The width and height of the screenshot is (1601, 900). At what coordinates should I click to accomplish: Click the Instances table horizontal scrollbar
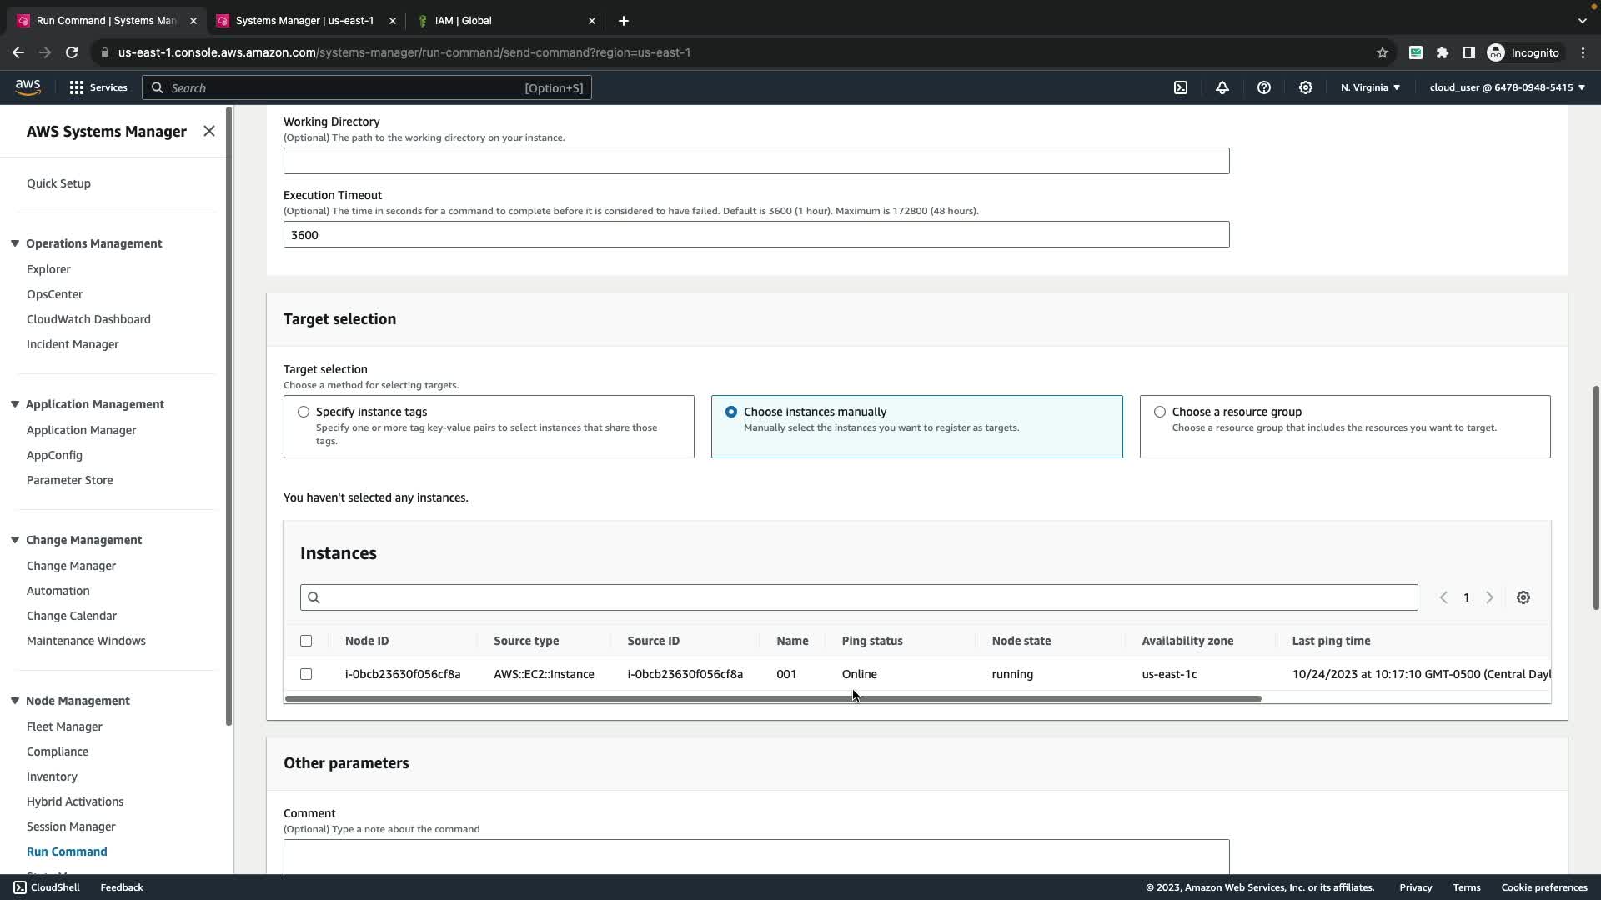[x=773, y=698]
